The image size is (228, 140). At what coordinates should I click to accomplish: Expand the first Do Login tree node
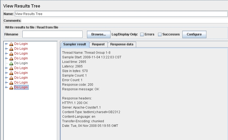(x=6, y=44)
